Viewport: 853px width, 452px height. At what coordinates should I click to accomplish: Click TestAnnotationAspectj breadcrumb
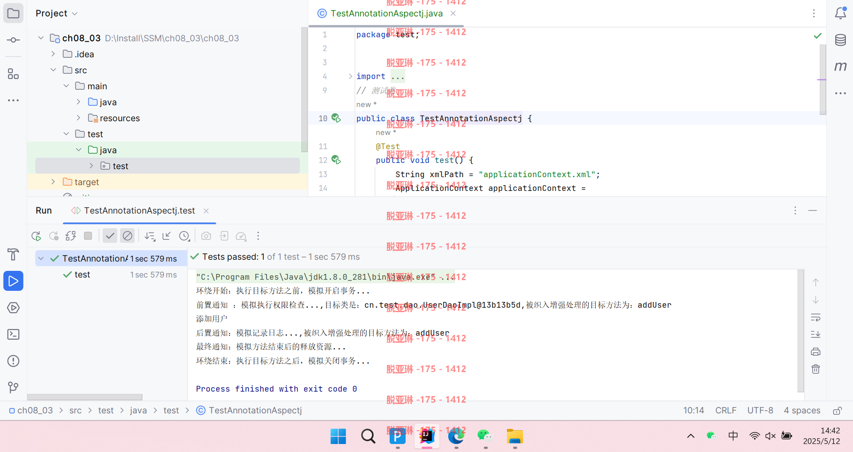249,411
